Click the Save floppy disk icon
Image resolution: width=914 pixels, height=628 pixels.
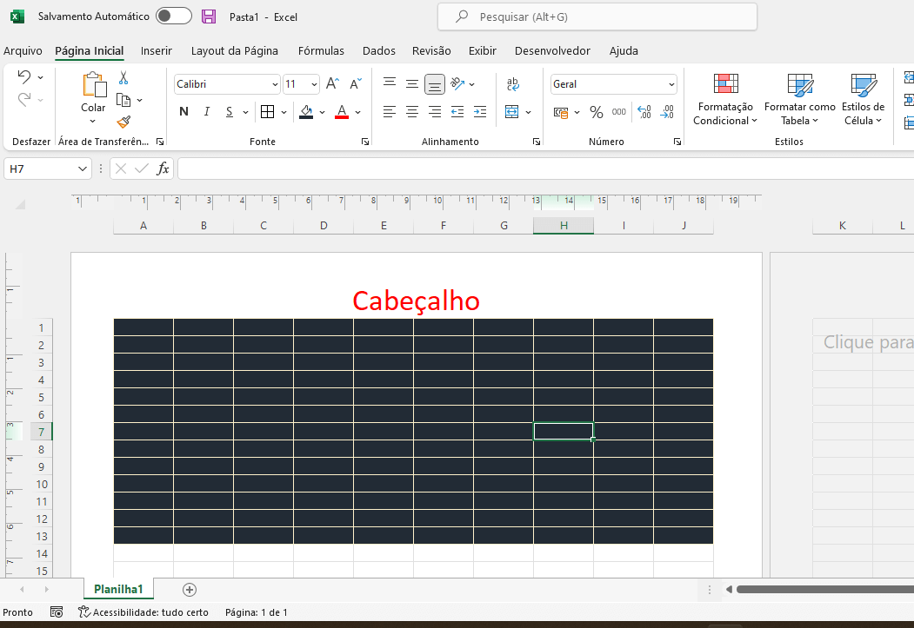point(209,17)
